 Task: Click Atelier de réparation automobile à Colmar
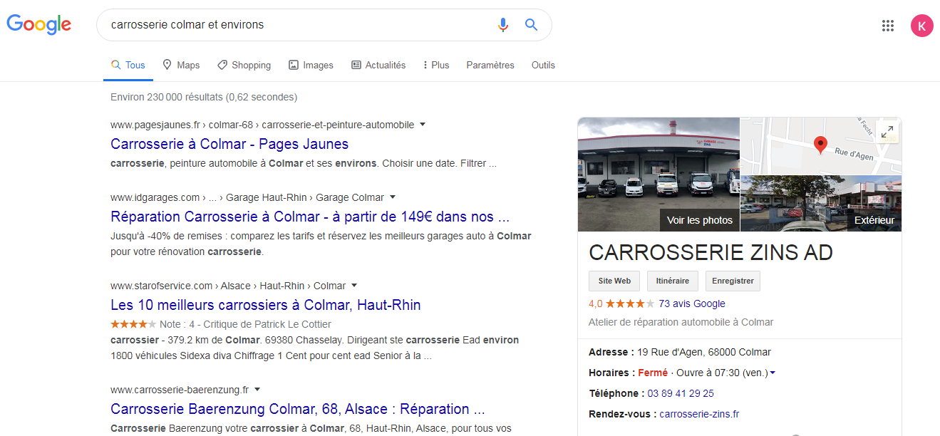pyautogui.click(x=681, y=322)
